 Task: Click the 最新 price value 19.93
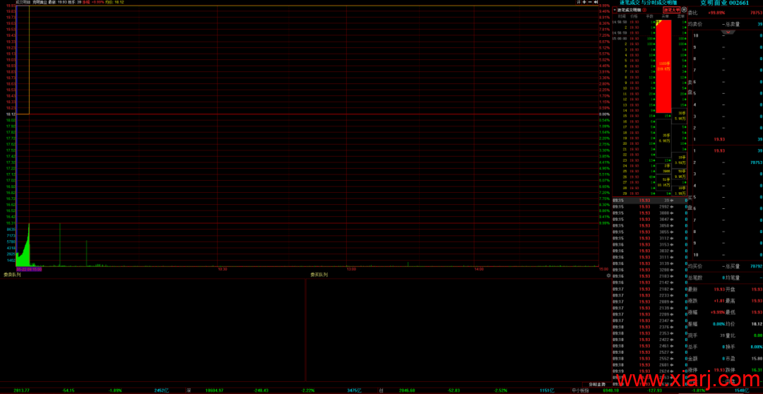[x=718, y=289]
